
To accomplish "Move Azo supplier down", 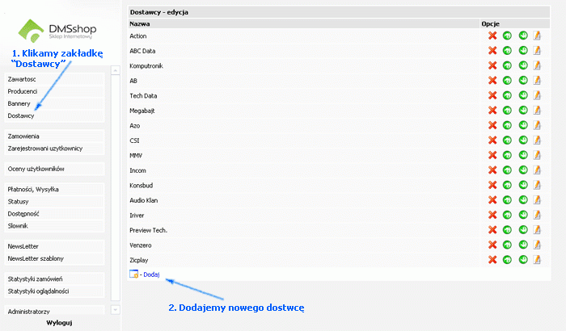I will coord(523,125).
